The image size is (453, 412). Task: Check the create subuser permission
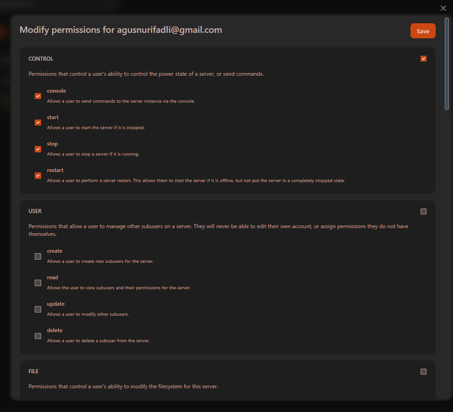38,256
